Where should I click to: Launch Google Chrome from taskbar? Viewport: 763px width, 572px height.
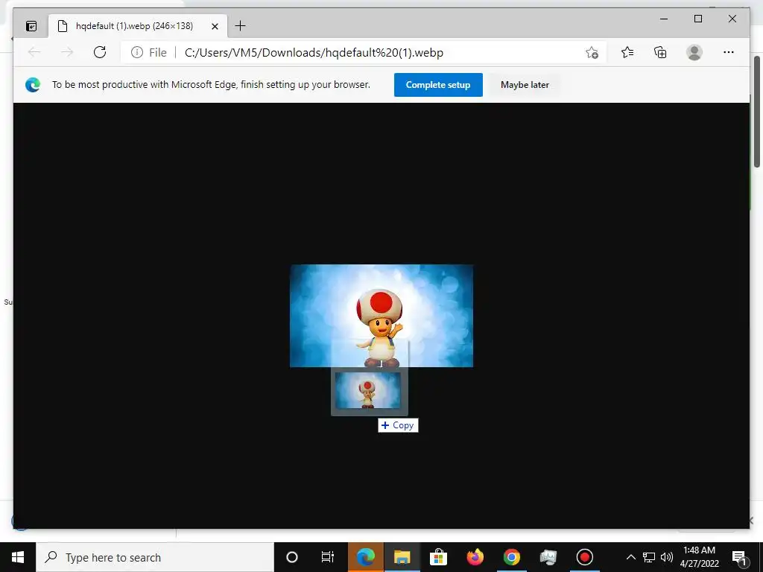pyautogui.click(x=511, y=557)
